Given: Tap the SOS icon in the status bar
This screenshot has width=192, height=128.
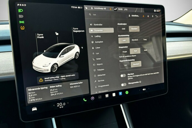Looking at the screenshot, I should pos(115,9).
